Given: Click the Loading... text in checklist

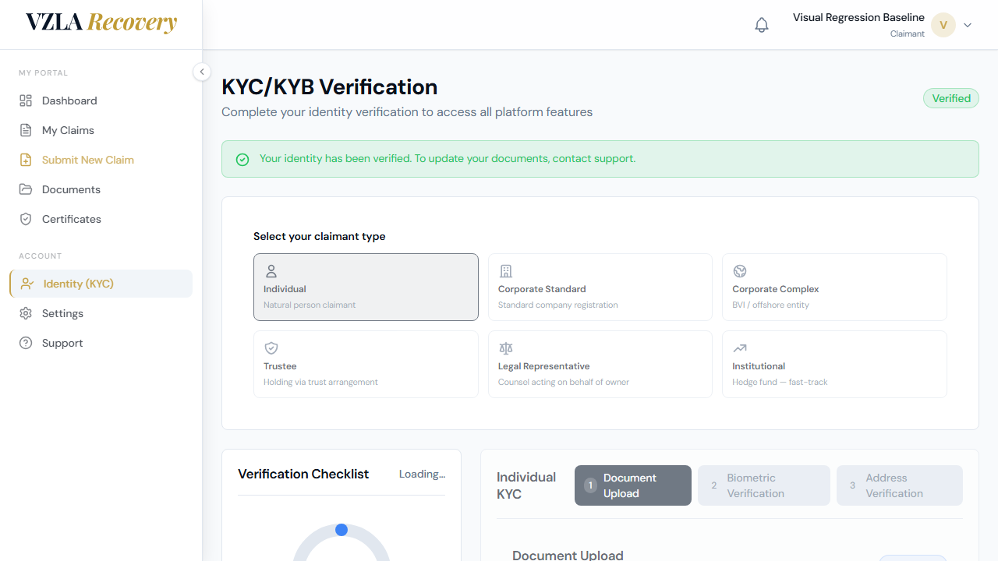Looking at the screenshot, I should coord(422,474).
